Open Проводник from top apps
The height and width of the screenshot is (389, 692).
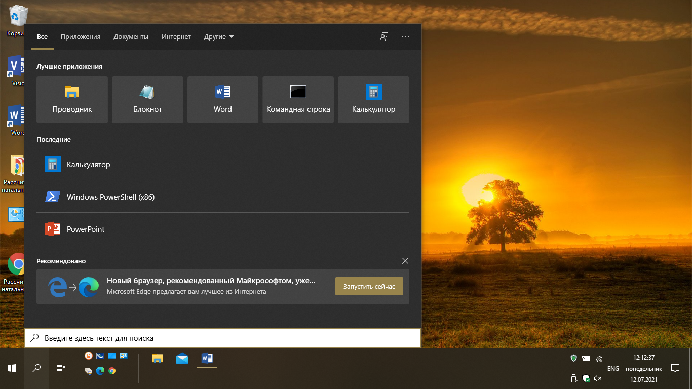click(72, 100)
